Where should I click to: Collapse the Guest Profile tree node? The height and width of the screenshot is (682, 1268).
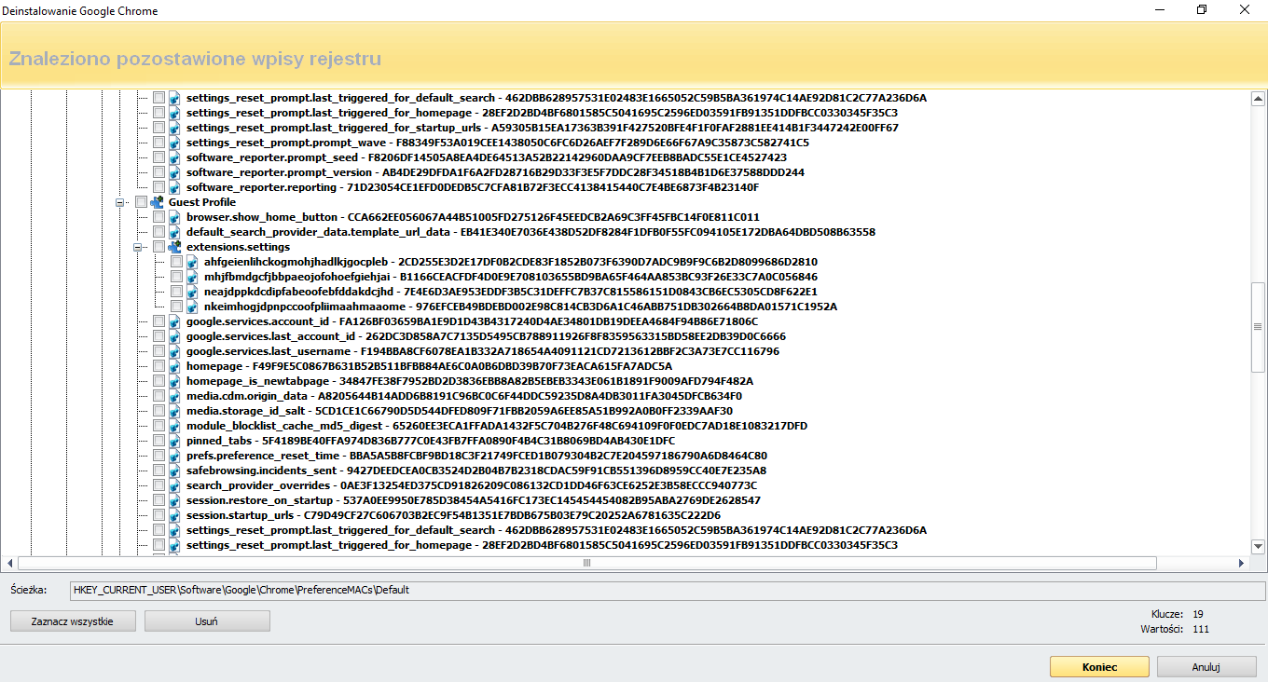pyautogui.click(x=120, y=202)
